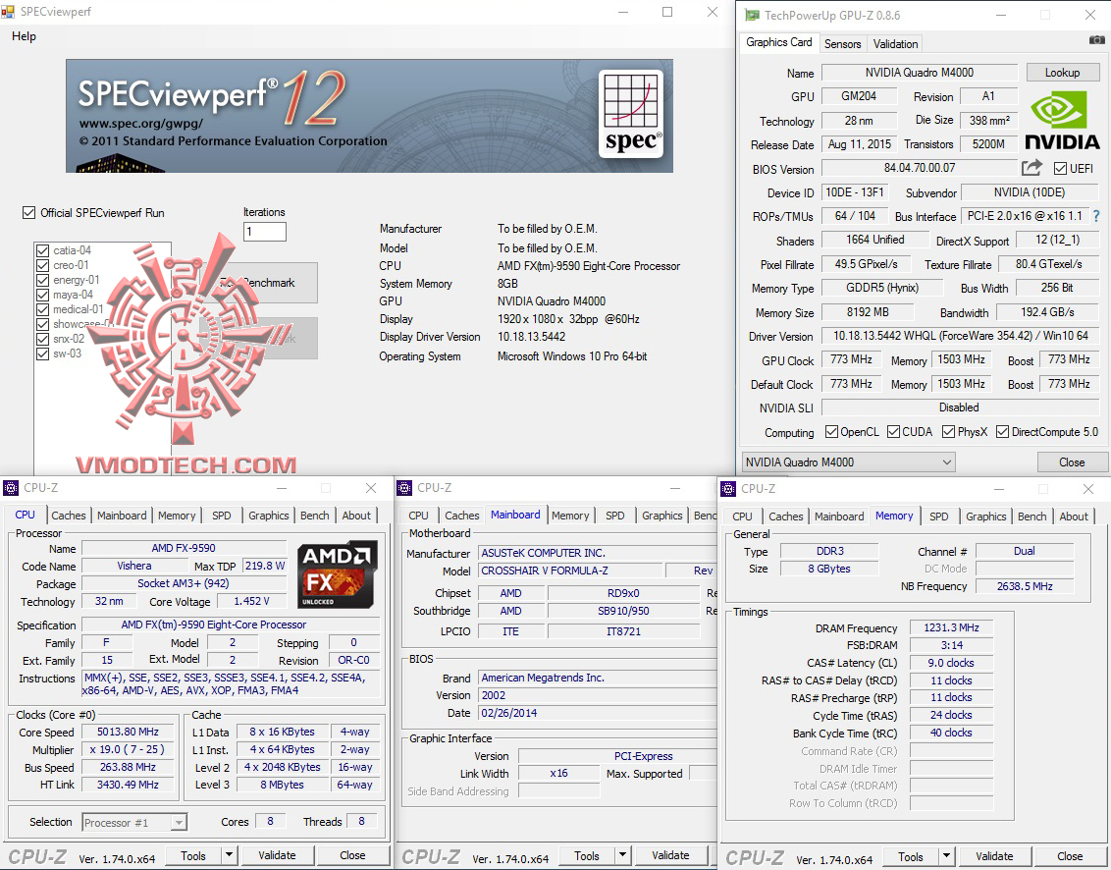Open Caches tab in the CPU-Z CPU window

pos(69,516)
